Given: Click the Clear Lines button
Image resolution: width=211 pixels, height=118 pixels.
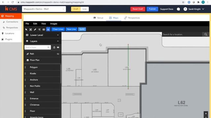Looking at the screenshot, I should pos(58,29).
